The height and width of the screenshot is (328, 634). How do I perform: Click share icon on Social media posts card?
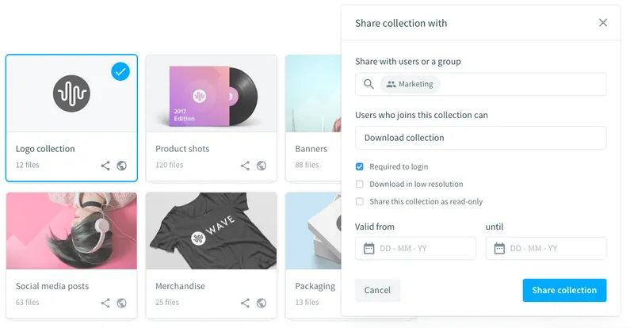tap(105, 303)
